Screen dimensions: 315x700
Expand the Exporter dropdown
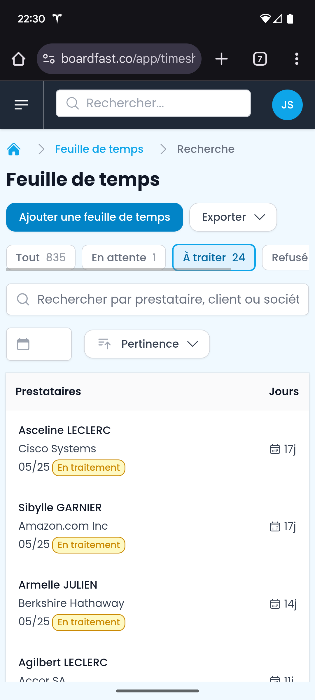[233, 217]
